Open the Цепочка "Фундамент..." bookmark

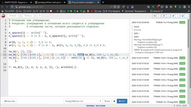click(x=135, y=11)
